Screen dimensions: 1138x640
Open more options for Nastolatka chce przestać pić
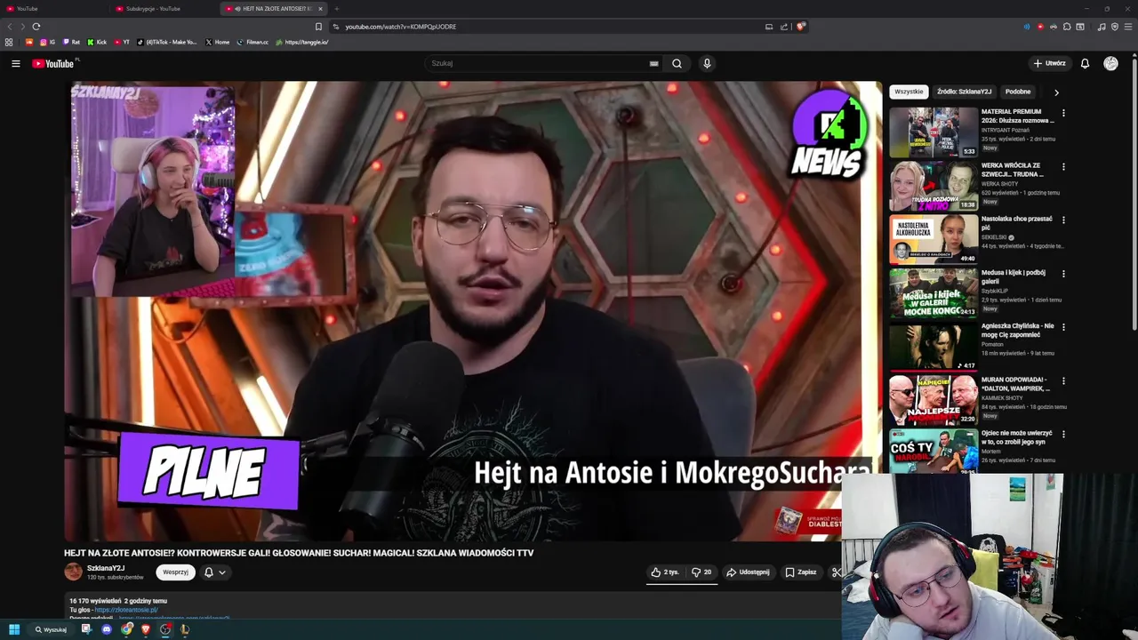[x=1063, y=220]
